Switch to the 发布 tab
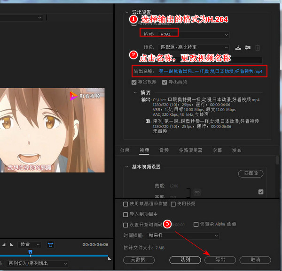The height and width of the screenshot is (271, 282). [x=236, y=150]
